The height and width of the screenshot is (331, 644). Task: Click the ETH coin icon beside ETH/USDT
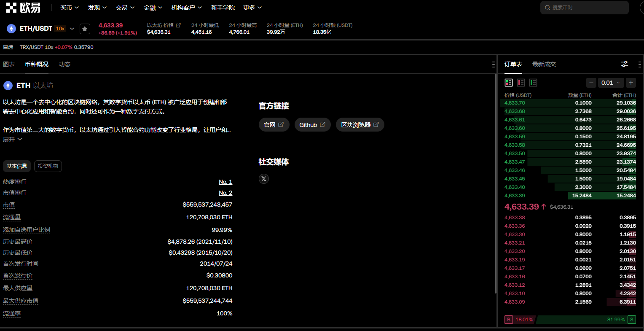click(x=11, y=29)
